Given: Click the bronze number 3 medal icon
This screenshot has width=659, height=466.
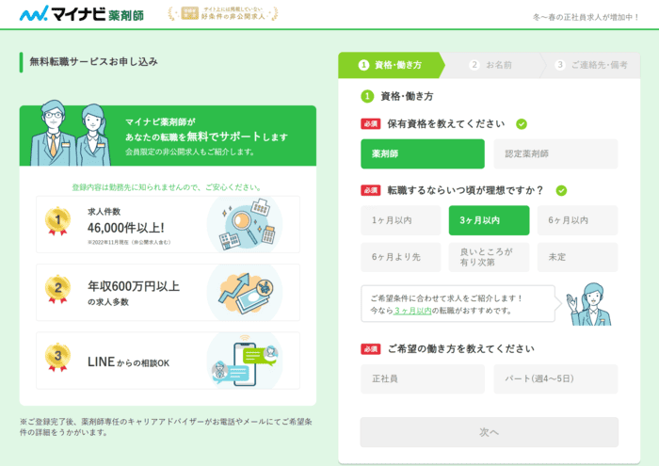Looking at the screenshot, I should pos(57,357).
